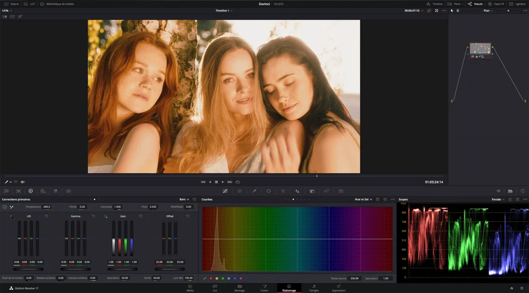The height and width of the screenshot is (293, 529).
Task: Play the clip forward
Action: pyautogui.click(x=223, y=182)
